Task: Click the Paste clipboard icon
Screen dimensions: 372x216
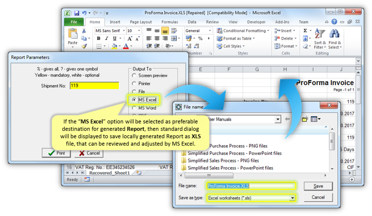Action: (73, 33)
